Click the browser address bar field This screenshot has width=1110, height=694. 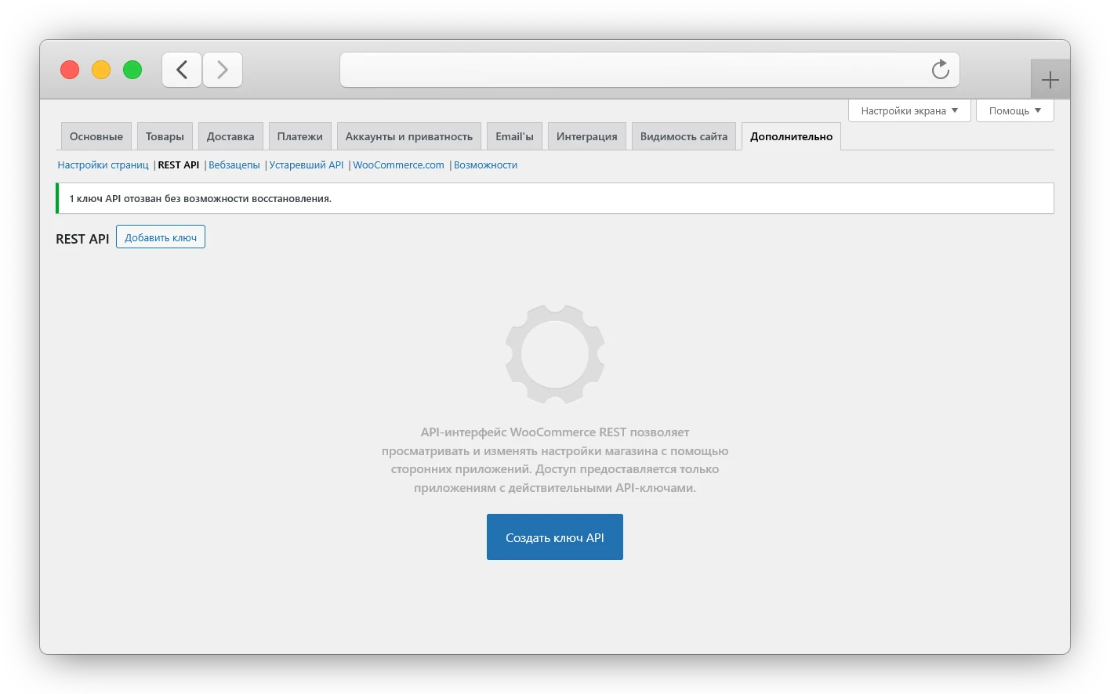627,70
